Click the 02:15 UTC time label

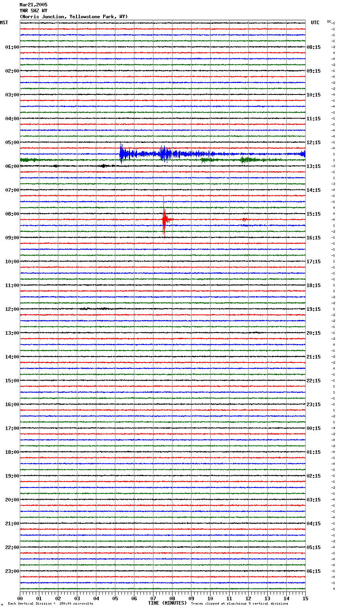click(314, 476)
